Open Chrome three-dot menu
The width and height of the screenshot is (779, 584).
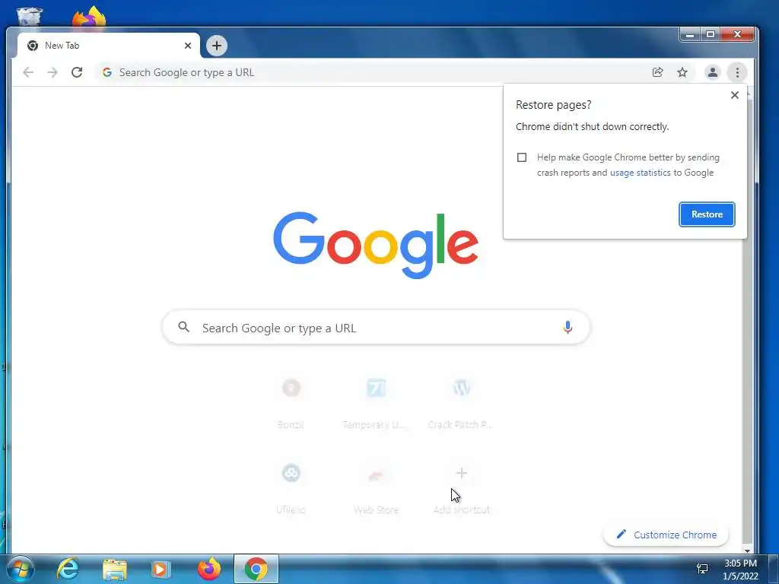[737, 72]
